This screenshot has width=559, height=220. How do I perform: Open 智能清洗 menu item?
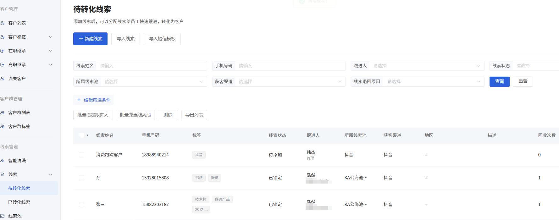pyautogui.click(x=17, y=161)
